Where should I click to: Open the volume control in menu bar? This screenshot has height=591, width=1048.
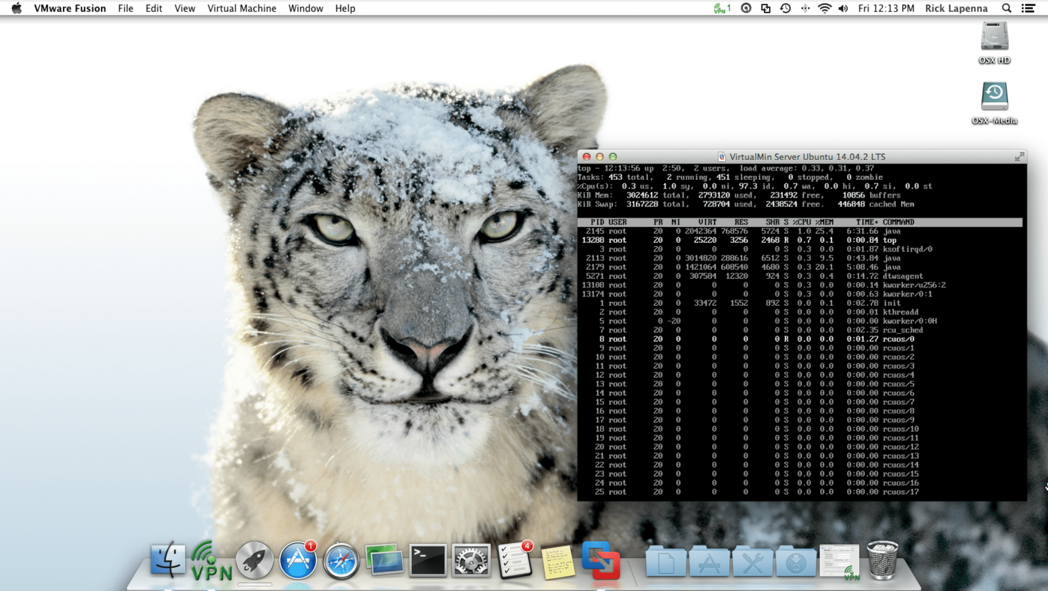coord(843,8)
